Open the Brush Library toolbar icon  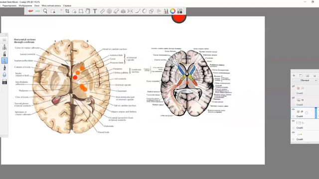pyautogui.click(x=166, y=11)
